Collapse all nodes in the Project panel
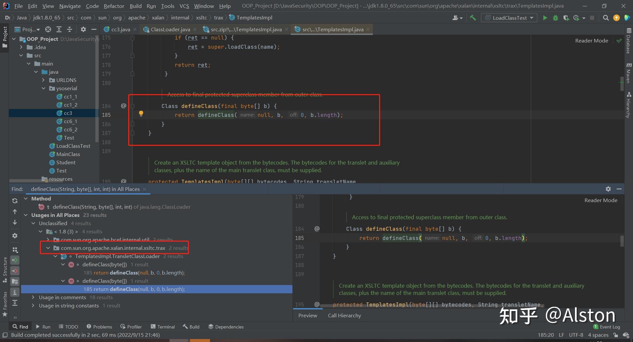The height and width of the screenshot is (342, 633). click(70, 29)
